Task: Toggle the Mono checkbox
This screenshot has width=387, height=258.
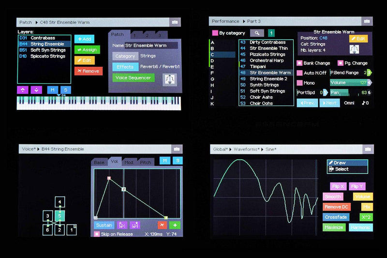Action: pos(300,83)
